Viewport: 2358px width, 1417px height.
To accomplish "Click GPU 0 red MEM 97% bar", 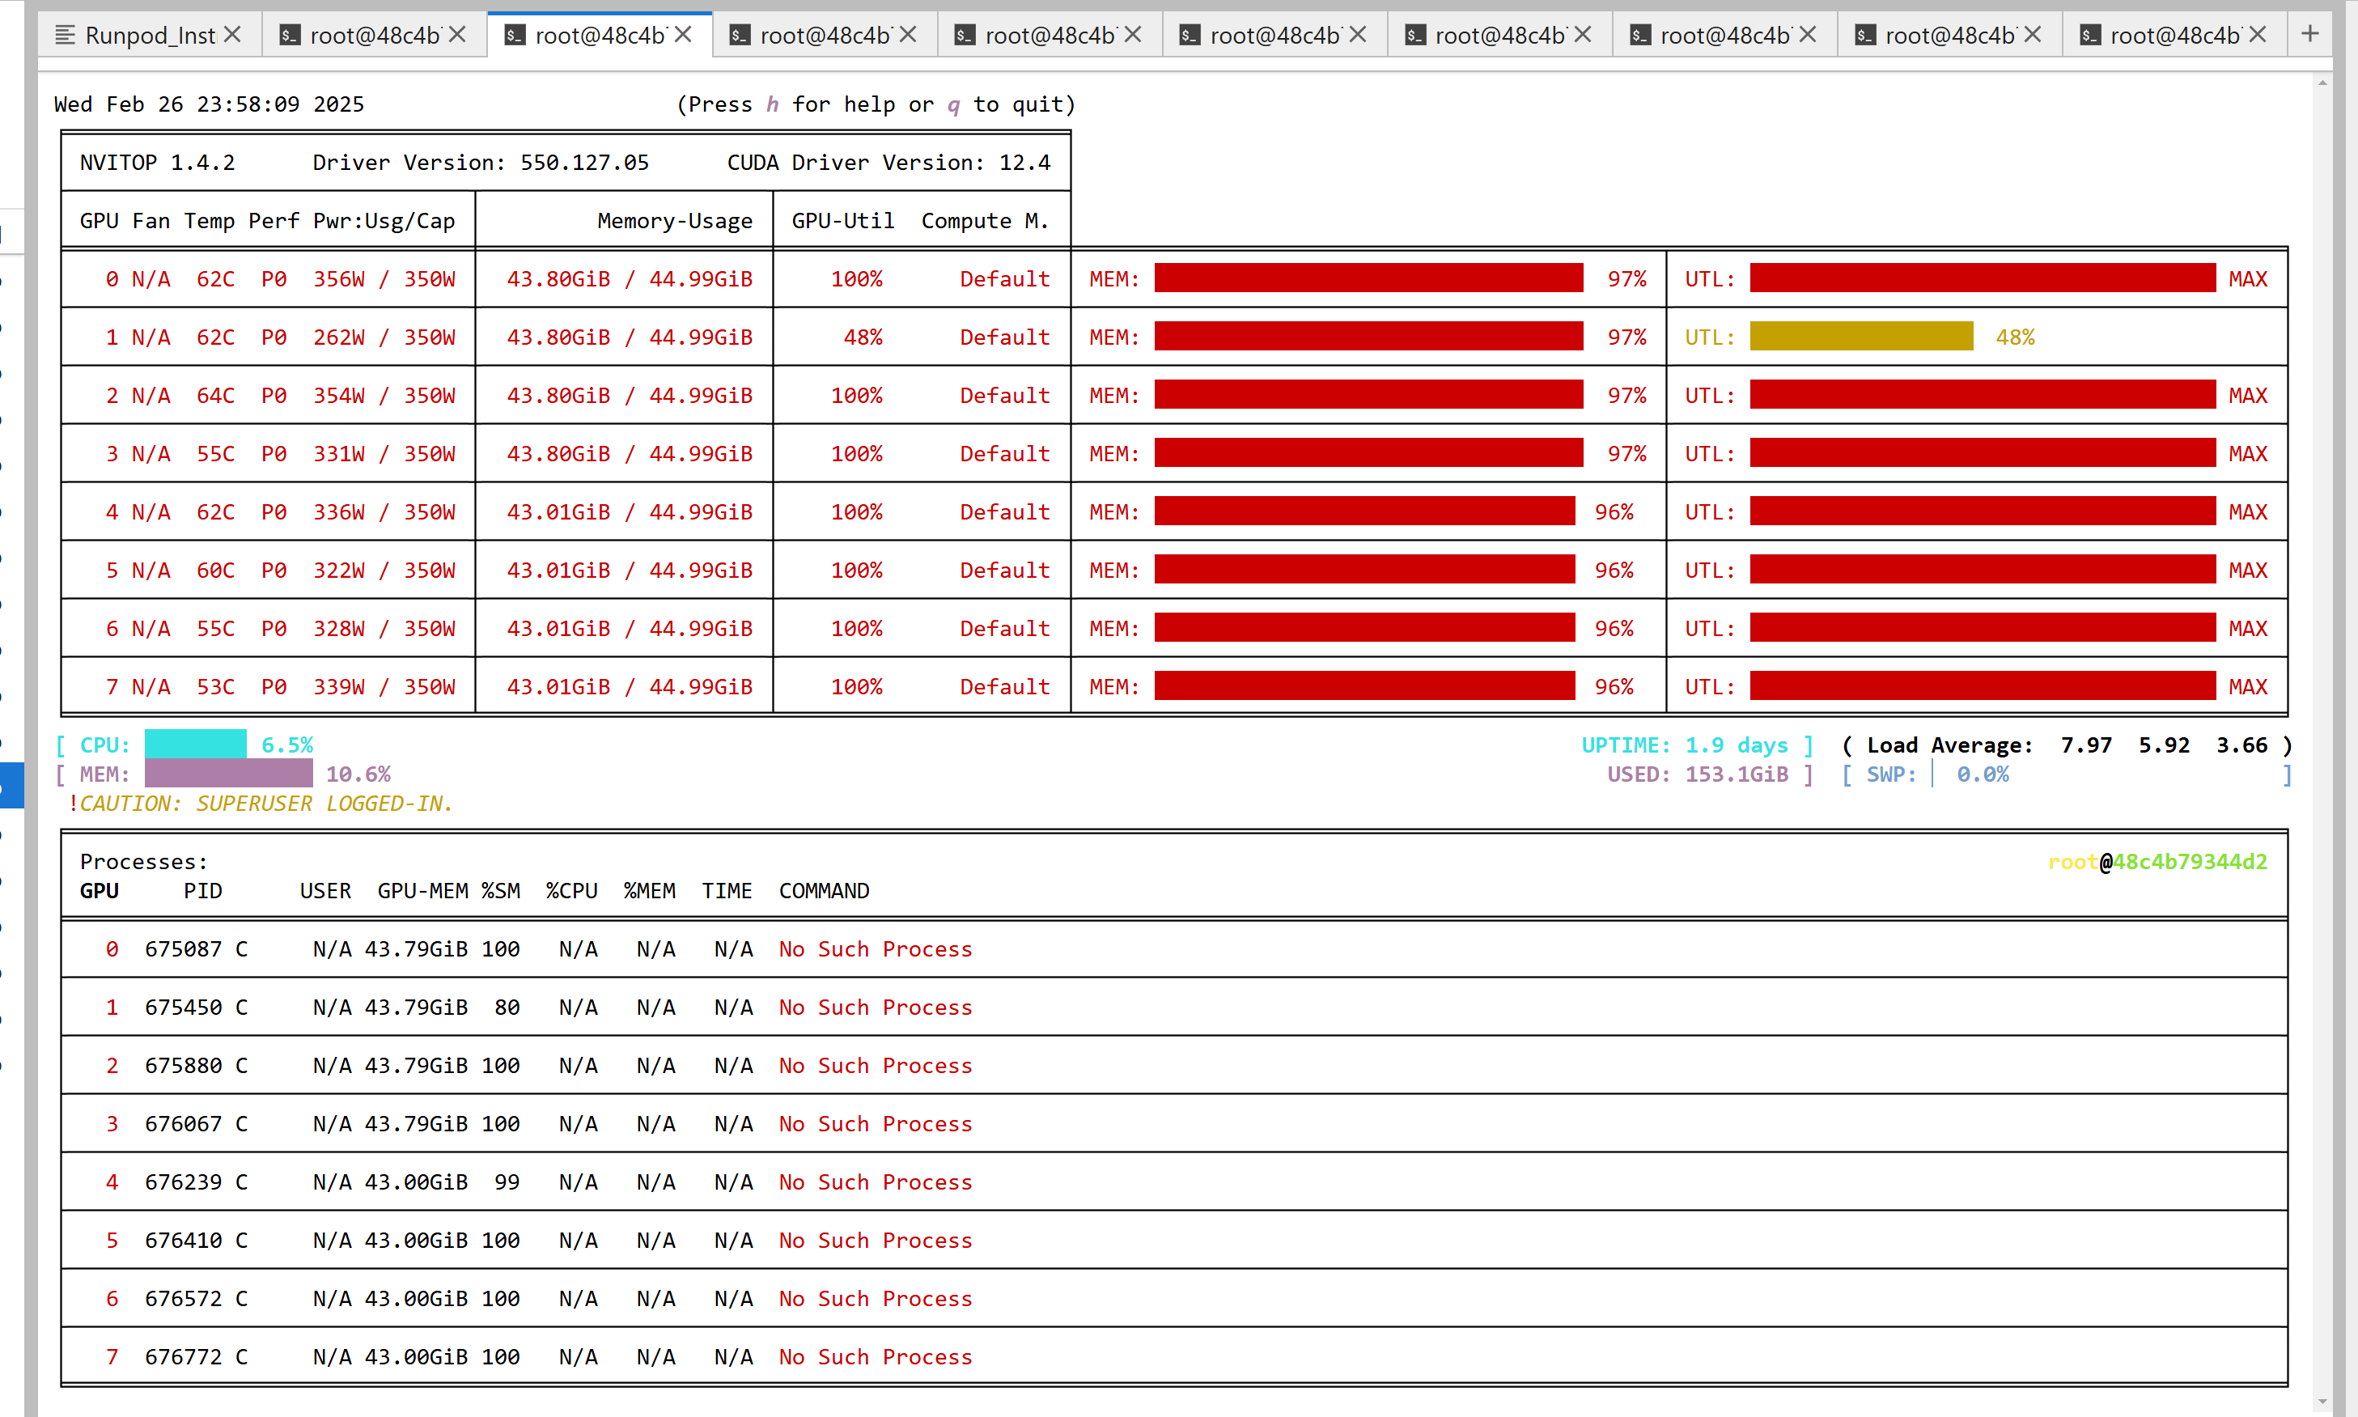I will point(1368,279).
